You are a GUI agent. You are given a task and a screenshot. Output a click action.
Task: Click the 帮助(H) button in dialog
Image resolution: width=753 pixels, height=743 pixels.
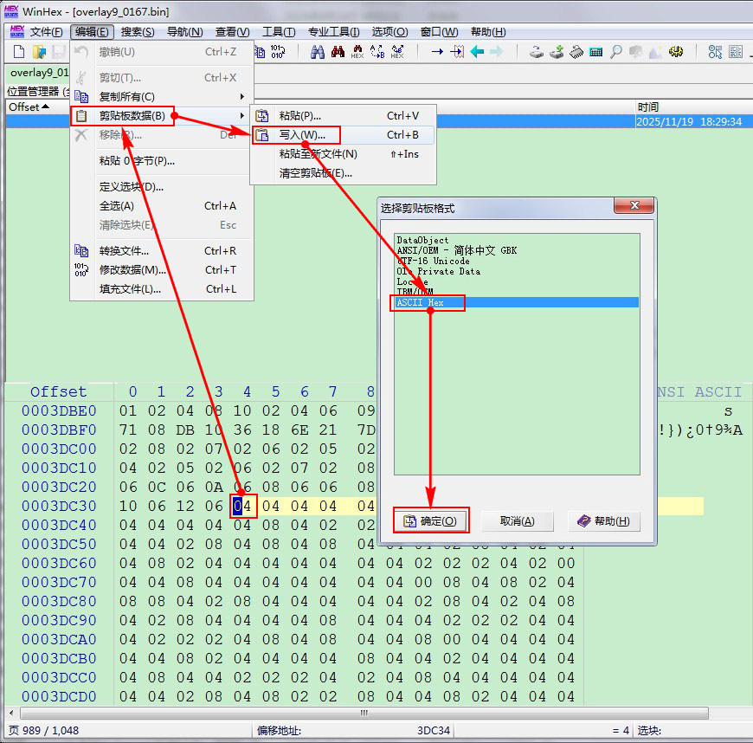(x=604, y=521)
